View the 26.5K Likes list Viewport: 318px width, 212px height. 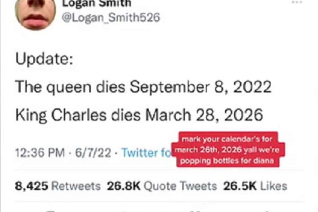coord(256,186)
